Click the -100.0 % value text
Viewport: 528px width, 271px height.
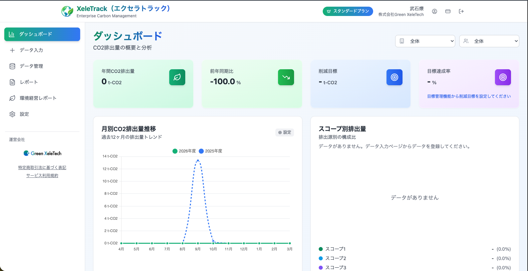225,82
